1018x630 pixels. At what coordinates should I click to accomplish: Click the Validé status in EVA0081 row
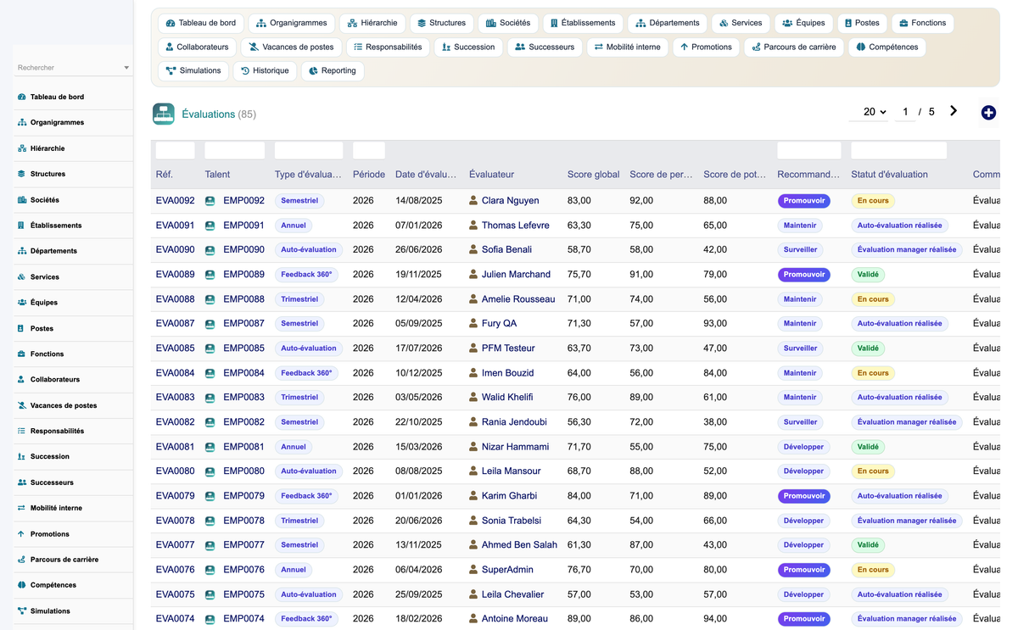[x=868, y=447]
